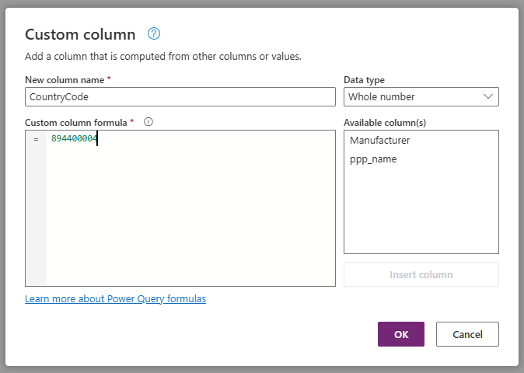Confirm with the OK button
The height and width of the screenshot is (373, 524).
[400, 334]
